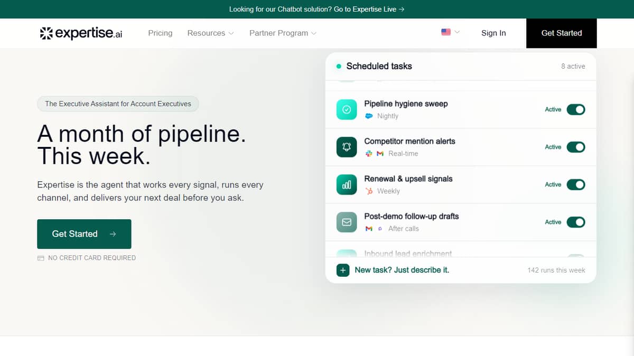The image size is (634, 356).
Task: Turn off Renewal & upsell signals toggle
Action: [x=576, y=184]
